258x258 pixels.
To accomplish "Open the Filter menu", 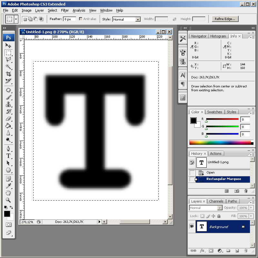I will tap(65, 10).
